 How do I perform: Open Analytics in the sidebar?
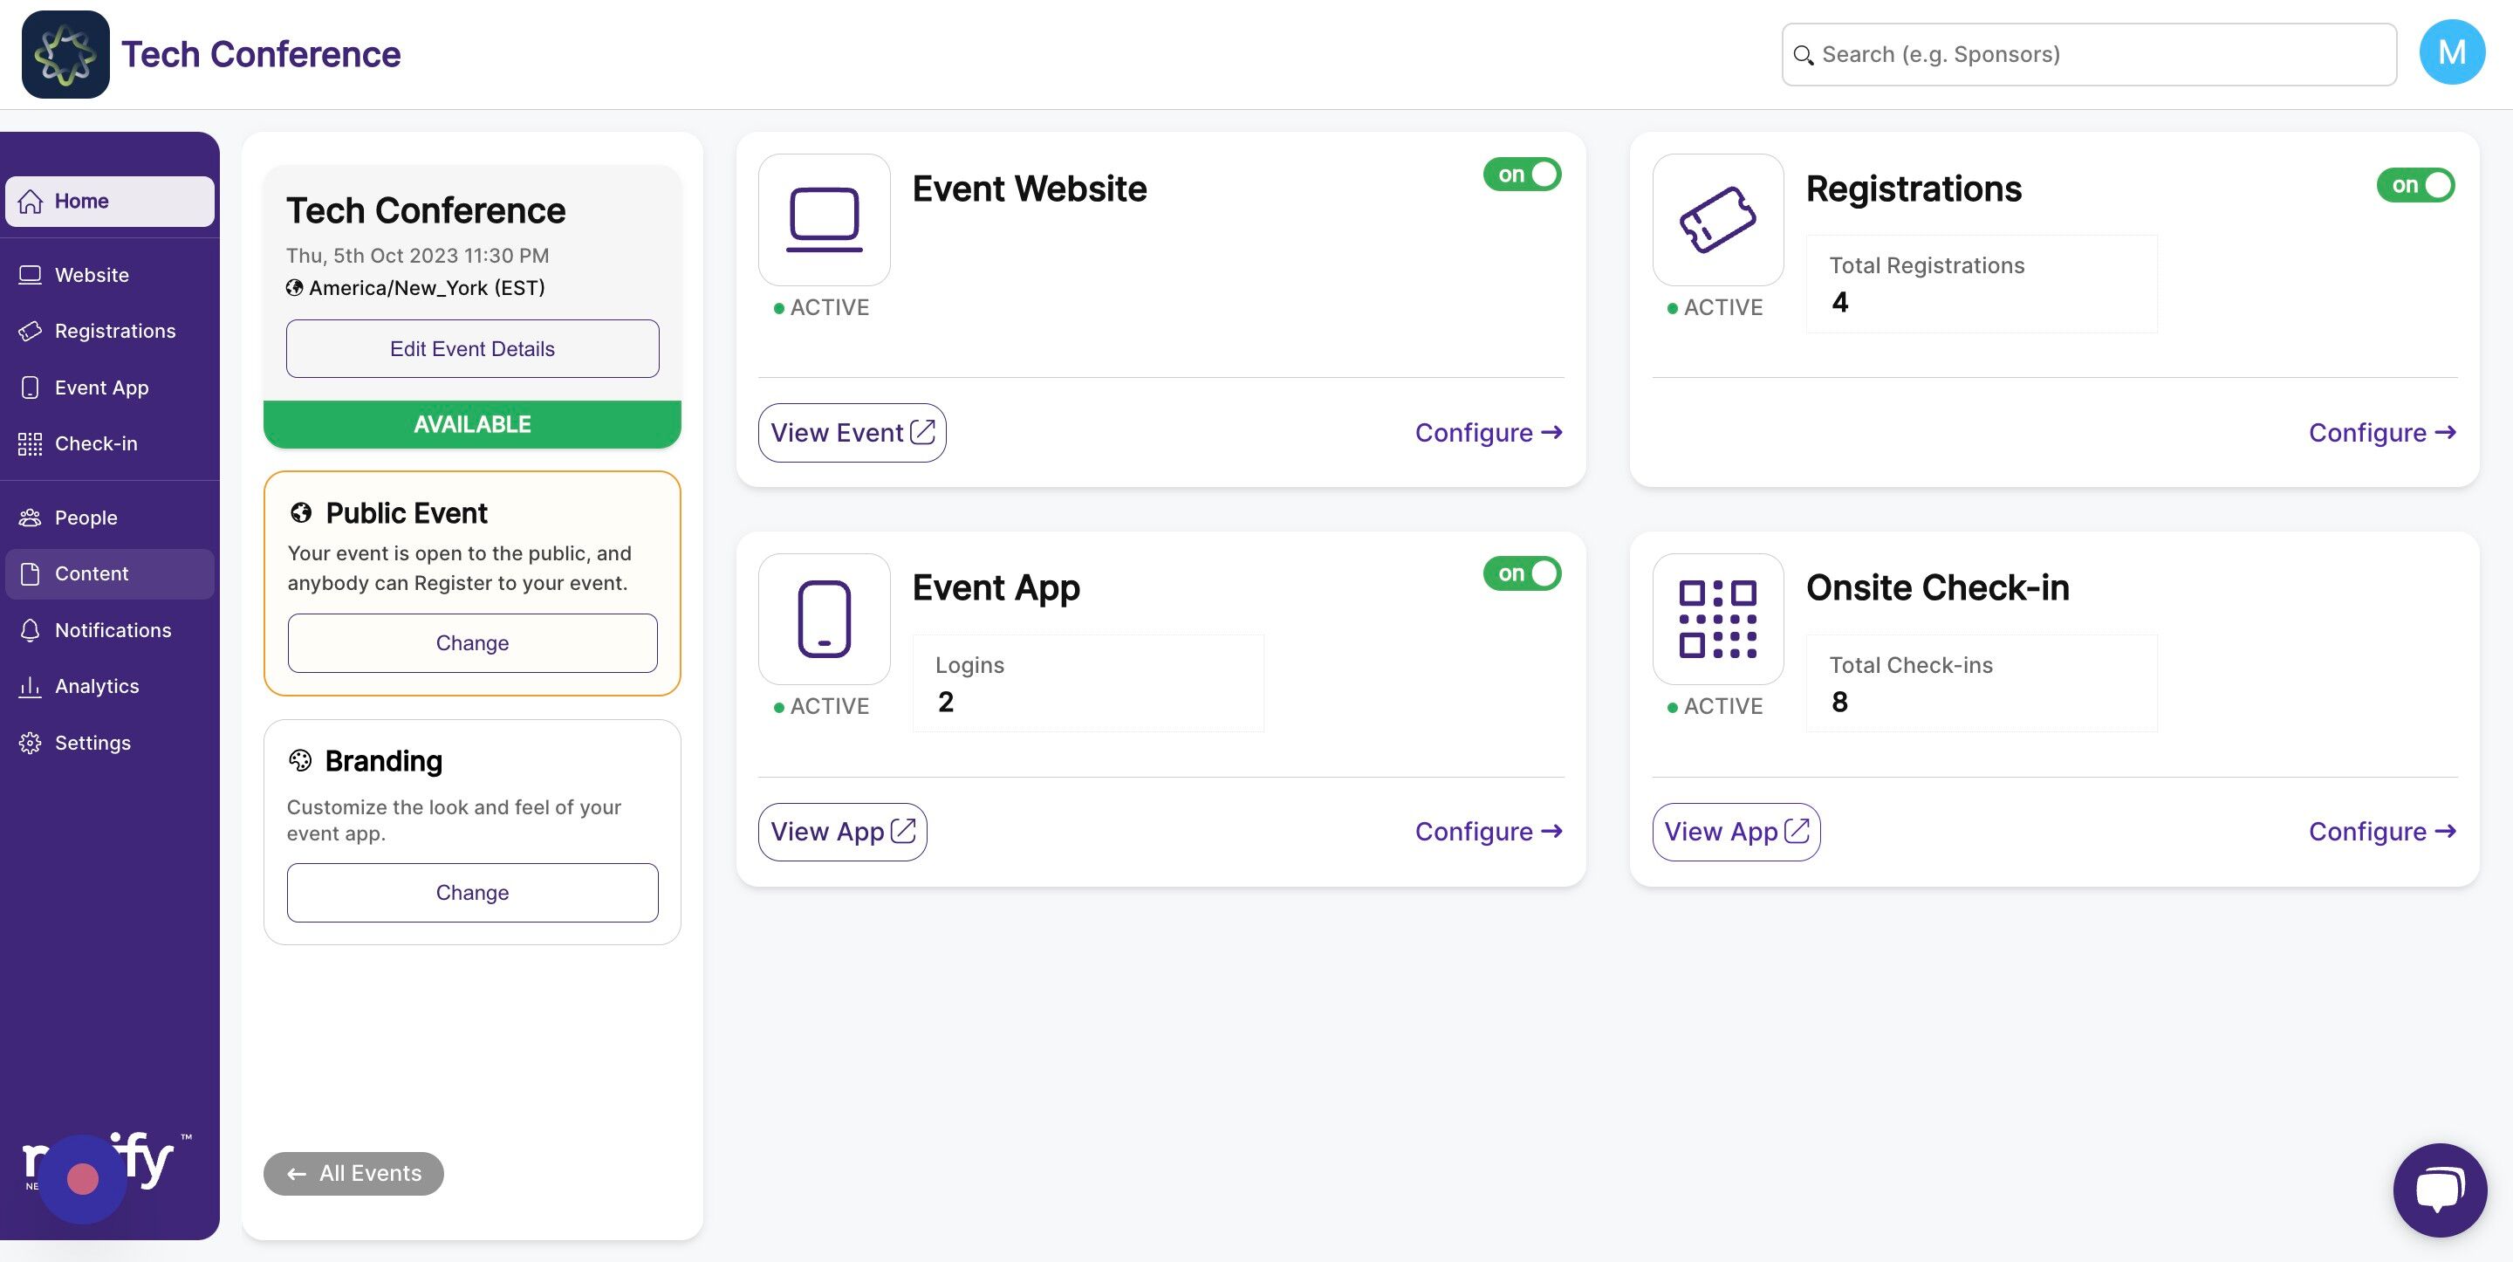[97, 686]
